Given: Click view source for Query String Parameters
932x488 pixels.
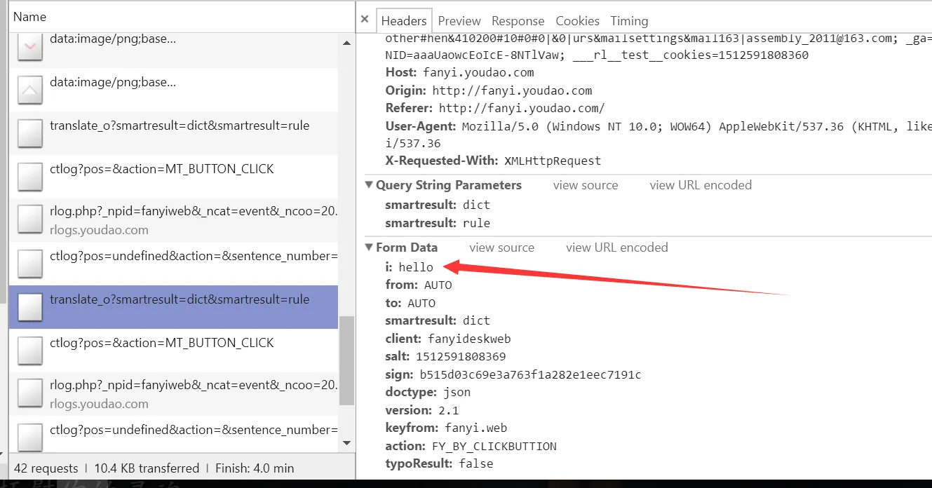Looking at the screenshot, I should (585, 186).
